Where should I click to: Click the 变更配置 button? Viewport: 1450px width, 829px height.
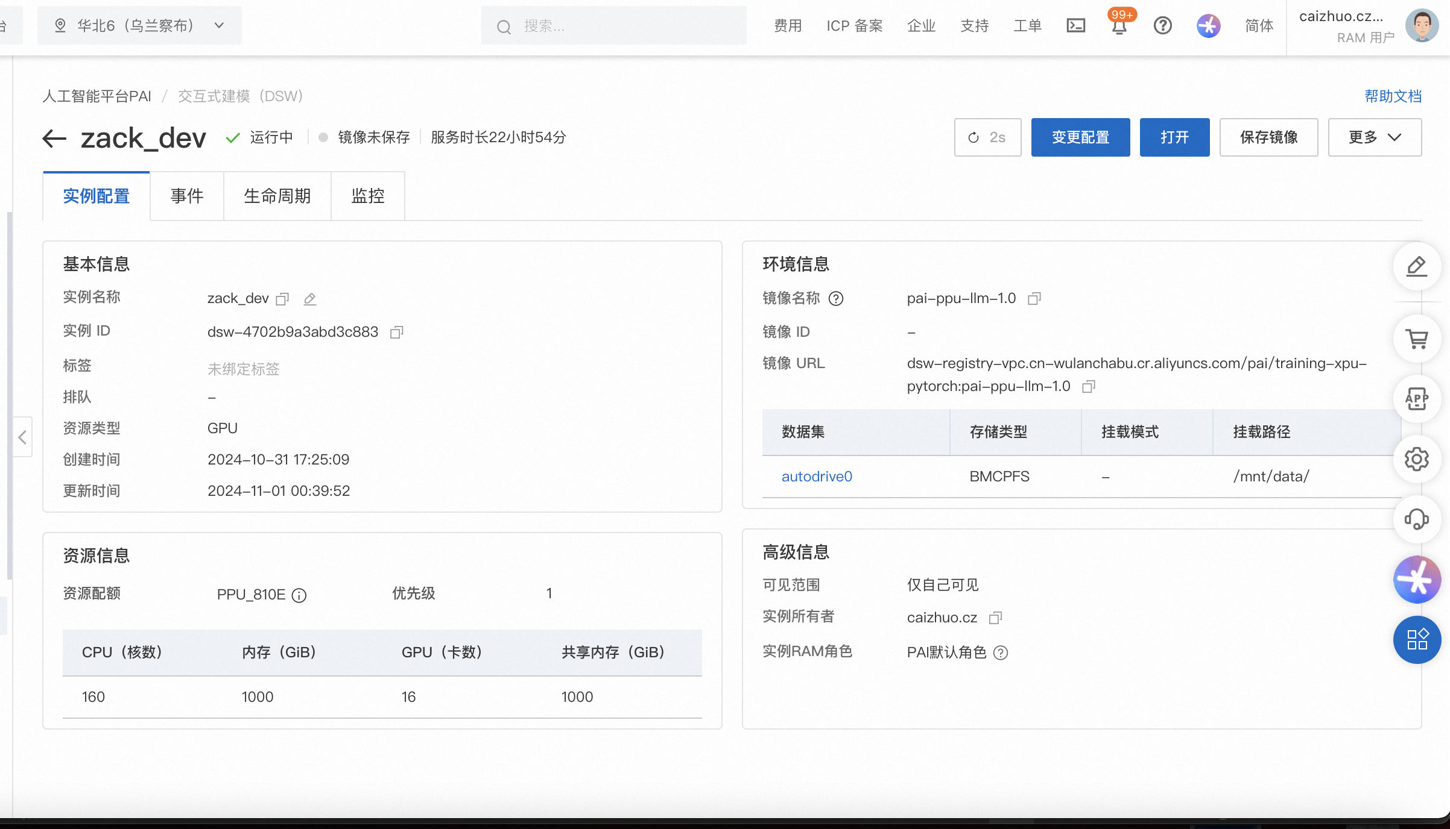coord(1080,137)
